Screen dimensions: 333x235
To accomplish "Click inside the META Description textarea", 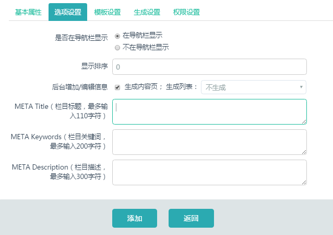I will click(x=209, y=172).
